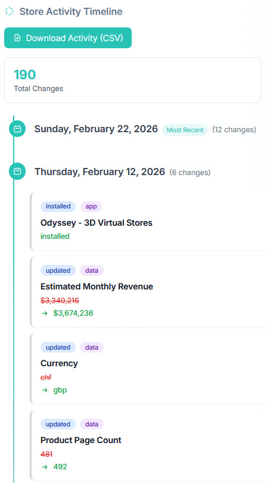
Task: Click the arrow icon before 492
Action: click(x=45, y=467)
